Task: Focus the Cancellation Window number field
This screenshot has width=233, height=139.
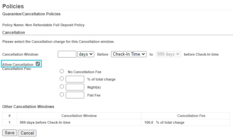Action: coord(67,54)
